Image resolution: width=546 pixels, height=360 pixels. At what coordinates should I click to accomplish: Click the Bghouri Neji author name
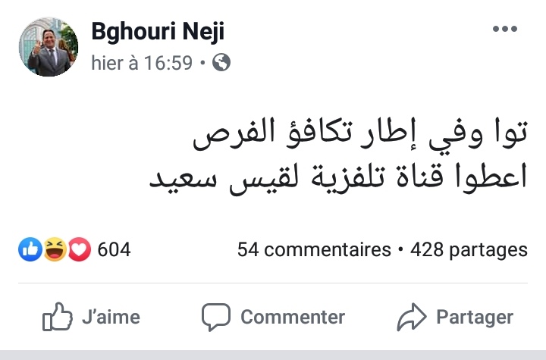(158, 32)
